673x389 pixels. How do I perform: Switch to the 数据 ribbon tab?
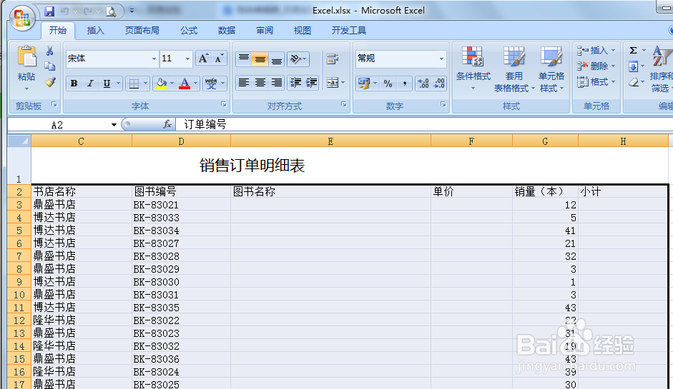[x=227, y=31]
